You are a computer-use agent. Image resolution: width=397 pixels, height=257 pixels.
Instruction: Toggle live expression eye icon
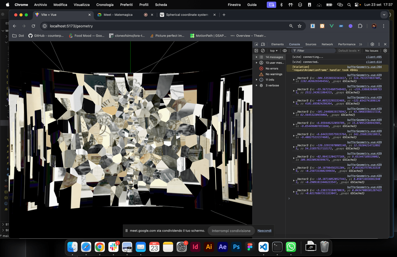pyautogui.click(x=285, y=51)
